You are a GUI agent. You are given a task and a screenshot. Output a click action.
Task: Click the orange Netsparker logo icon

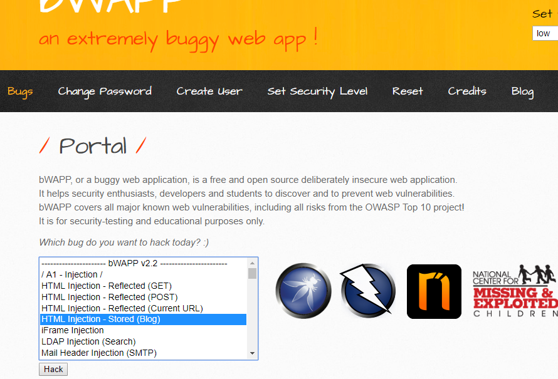[434, 291]
